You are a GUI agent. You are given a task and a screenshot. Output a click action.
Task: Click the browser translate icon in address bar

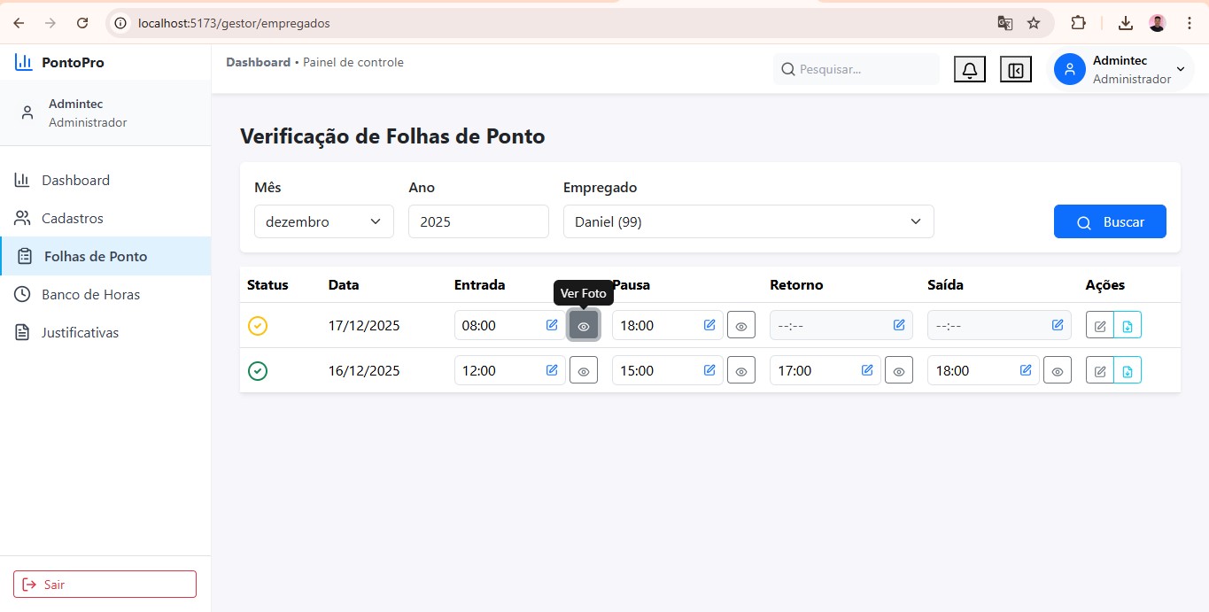[x=1004, y=23]
